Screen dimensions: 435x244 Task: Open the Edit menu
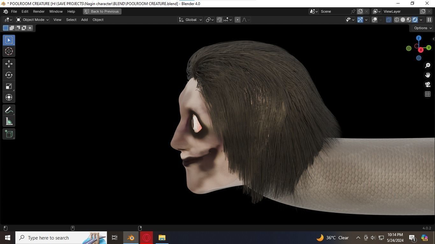(25, 11)
